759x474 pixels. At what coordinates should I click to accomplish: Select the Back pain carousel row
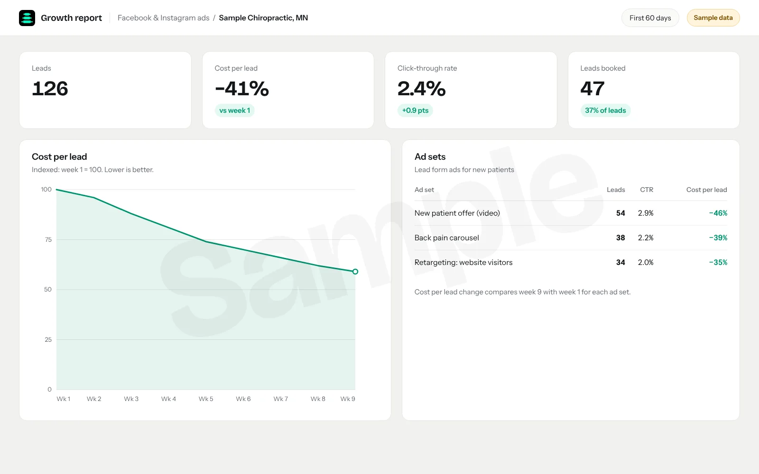(x=571, y=238)
